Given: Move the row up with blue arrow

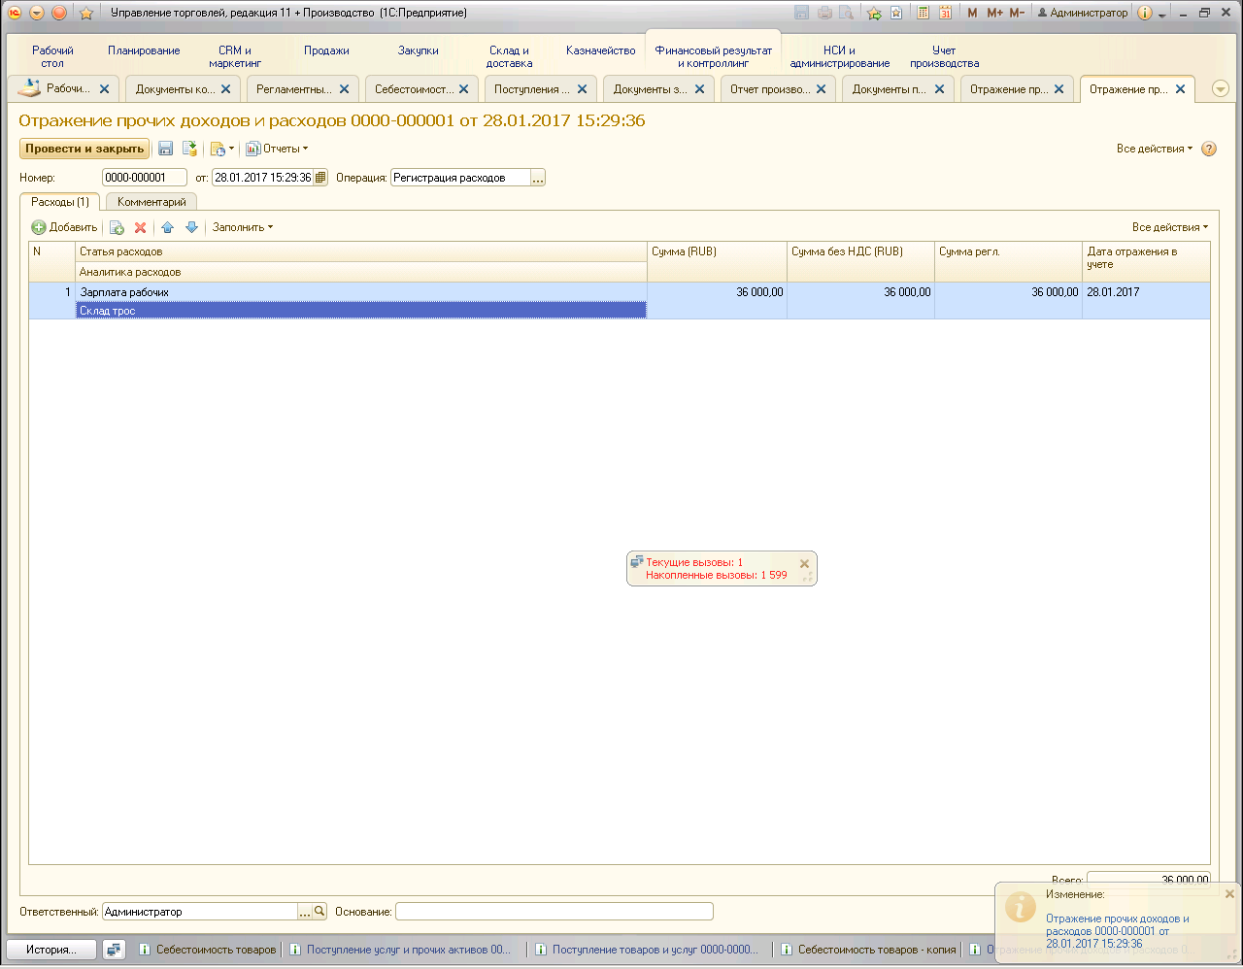Looking at the screenshot, I should pyautogui.click(x=167, y=227).
